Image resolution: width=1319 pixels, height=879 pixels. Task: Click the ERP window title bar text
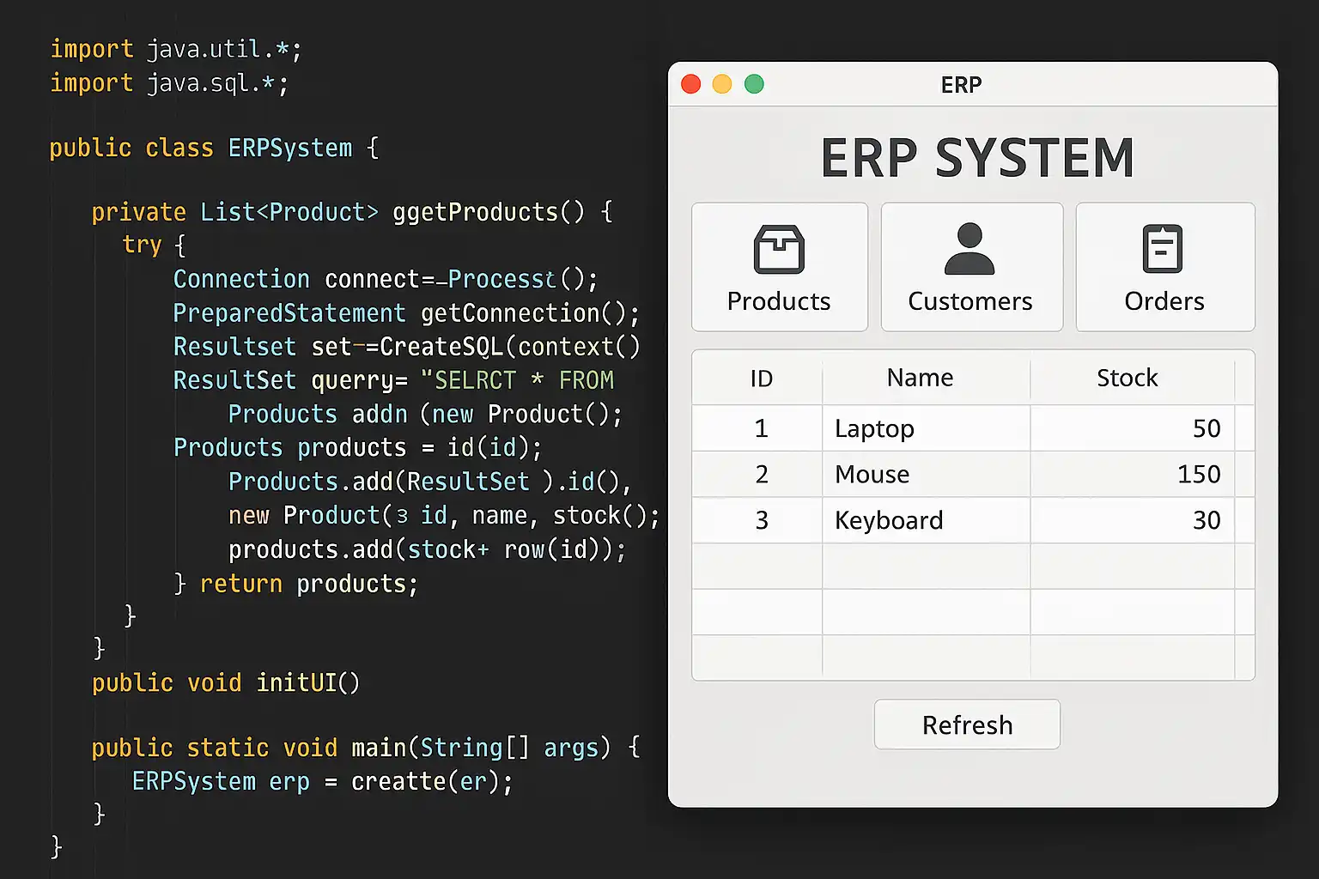coord(961,85)
